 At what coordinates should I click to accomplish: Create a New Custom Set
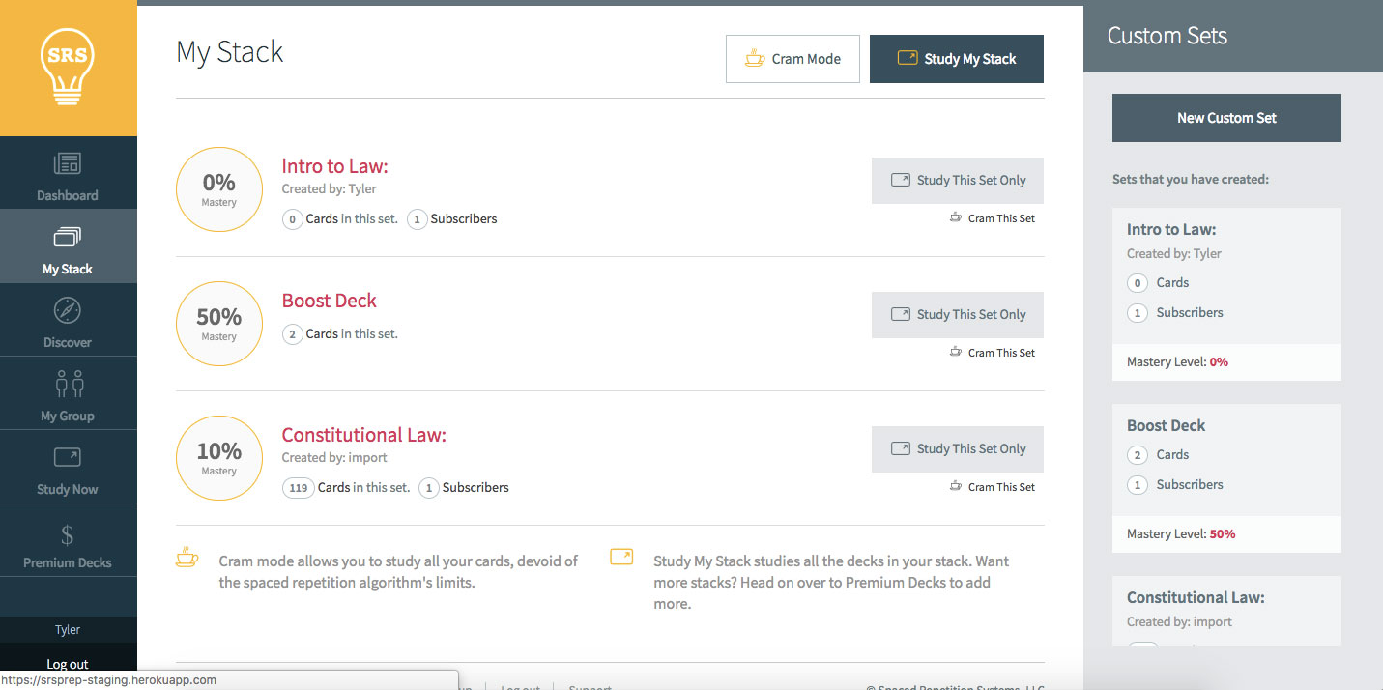pyautogui.click(x=1226, y=118)
